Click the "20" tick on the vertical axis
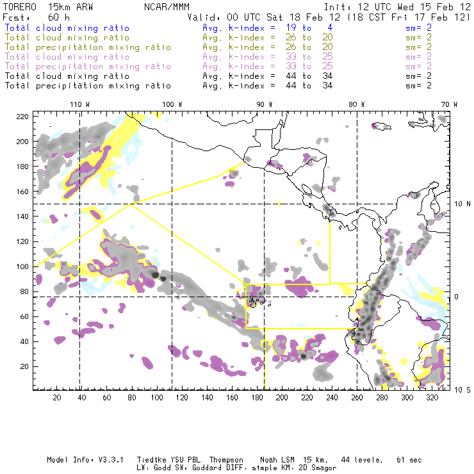The height and width of the screenshot is (474, 474). click(x=24, y=366)
